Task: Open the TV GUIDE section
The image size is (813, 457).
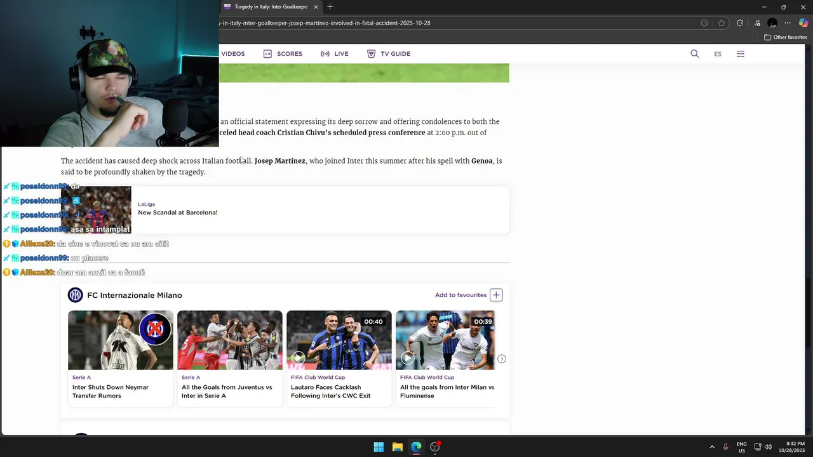Action: pos(389,54)
